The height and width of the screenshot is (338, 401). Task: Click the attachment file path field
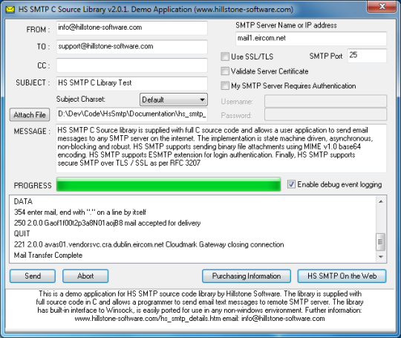tap(131, 114)
